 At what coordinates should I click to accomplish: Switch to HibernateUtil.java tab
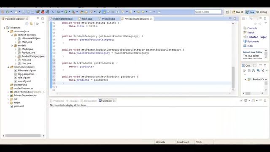[x=61, y=19]
